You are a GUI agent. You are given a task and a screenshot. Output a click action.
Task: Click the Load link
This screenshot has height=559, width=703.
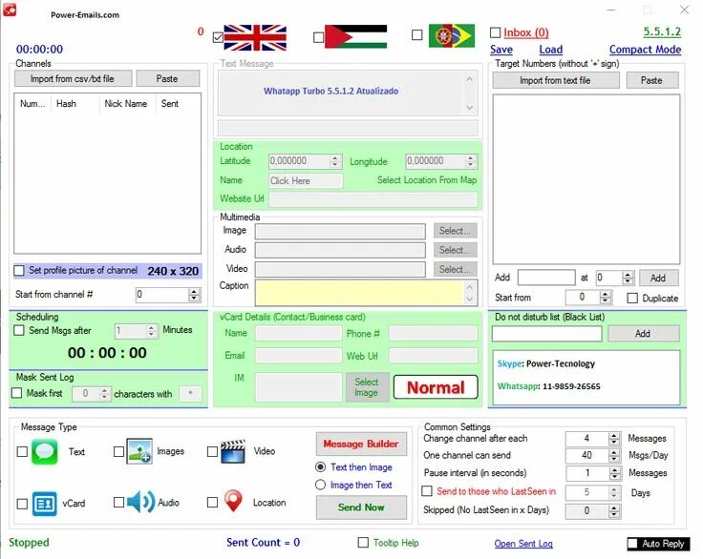(551, 50)
